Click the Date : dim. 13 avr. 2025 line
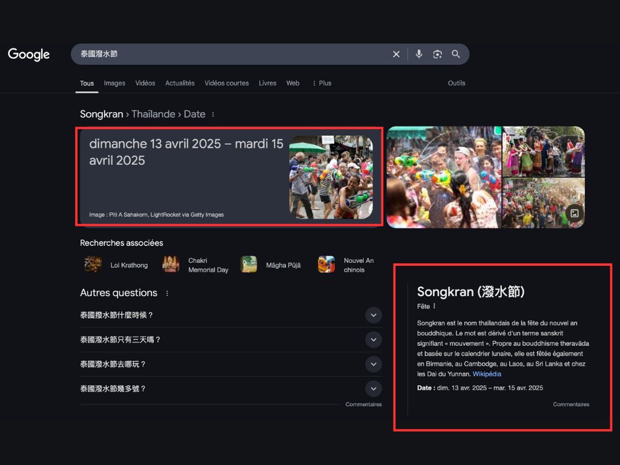The image size is (620, 465). click(x=480, y=388)
